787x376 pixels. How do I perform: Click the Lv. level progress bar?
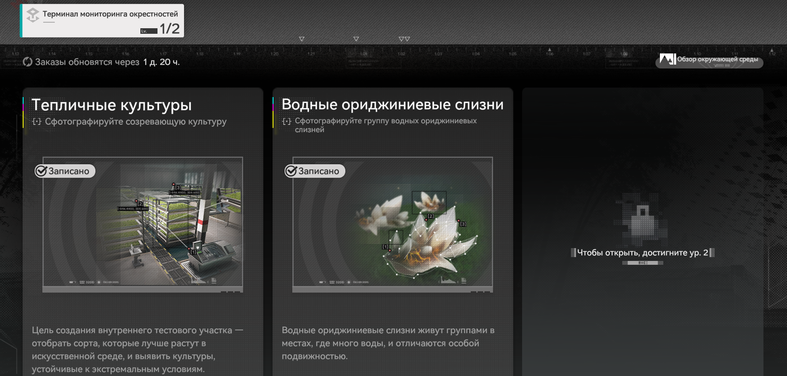click(x=149, y=31)
